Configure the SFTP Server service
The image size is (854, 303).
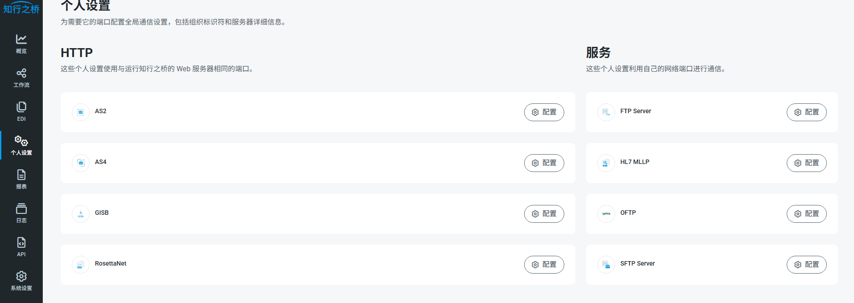806,265
